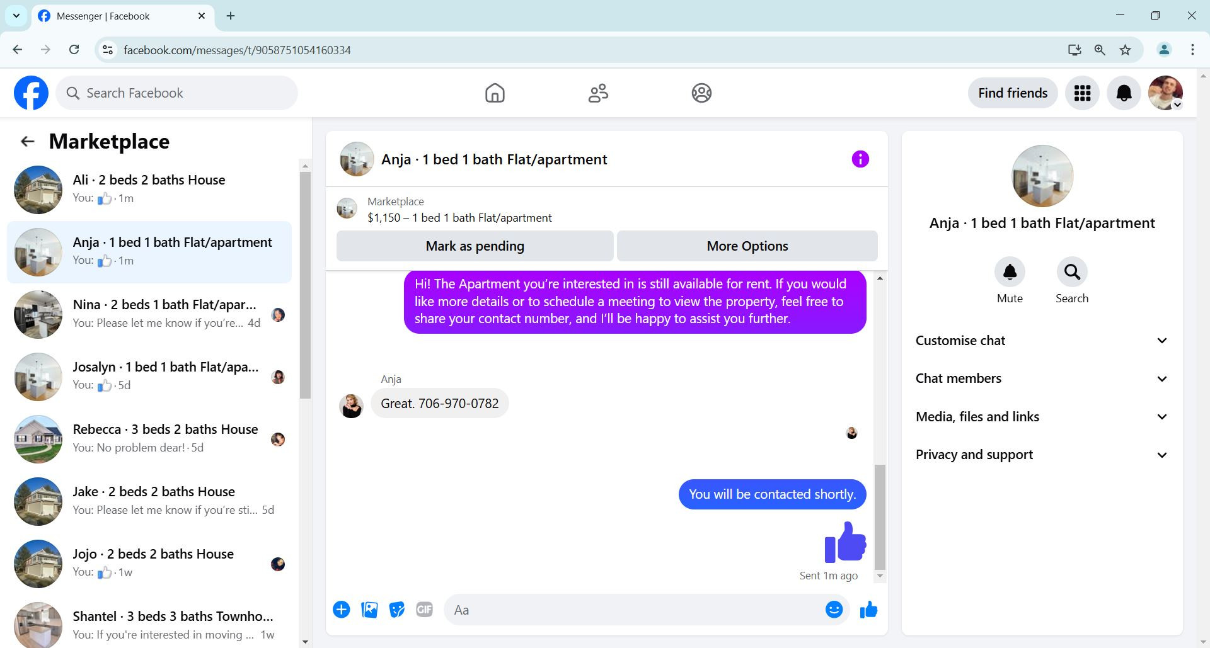Expand Media, files and links section
The height and width of the screenshot is (648, 1210).
pos(1042,417)
